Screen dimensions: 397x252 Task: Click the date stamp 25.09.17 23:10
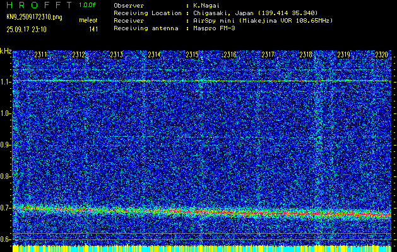tap(27, 30)
